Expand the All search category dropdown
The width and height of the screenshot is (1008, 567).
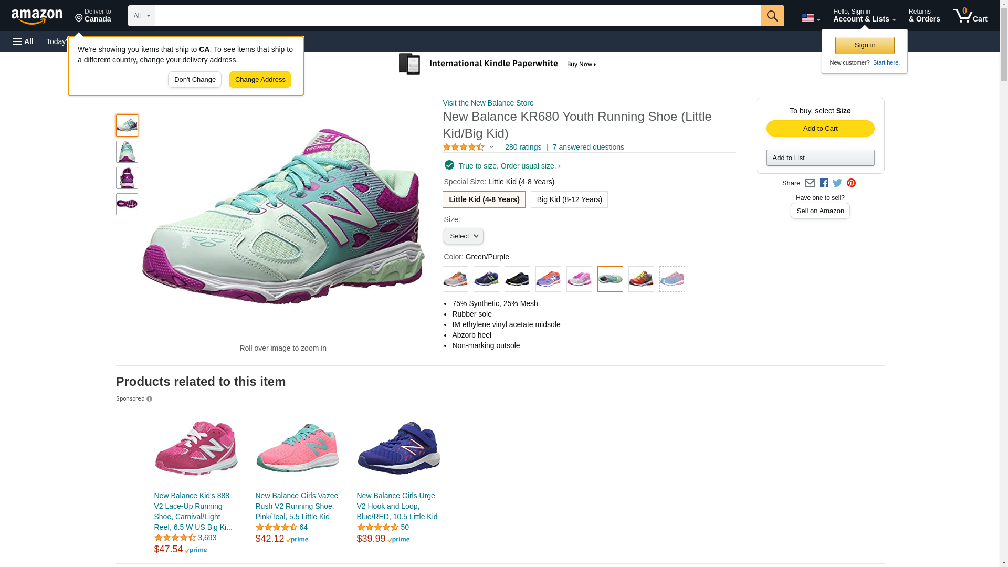point(141,16)
